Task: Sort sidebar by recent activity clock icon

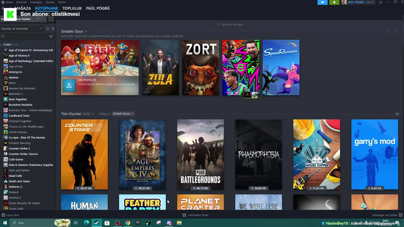Action: (48, 29)
